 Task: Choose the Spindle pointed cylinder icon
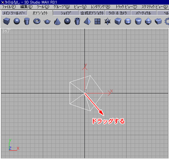pos(148,21)
